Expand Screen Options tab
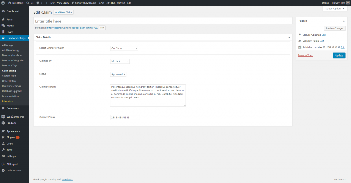351x183 pixels. [335, 8]
